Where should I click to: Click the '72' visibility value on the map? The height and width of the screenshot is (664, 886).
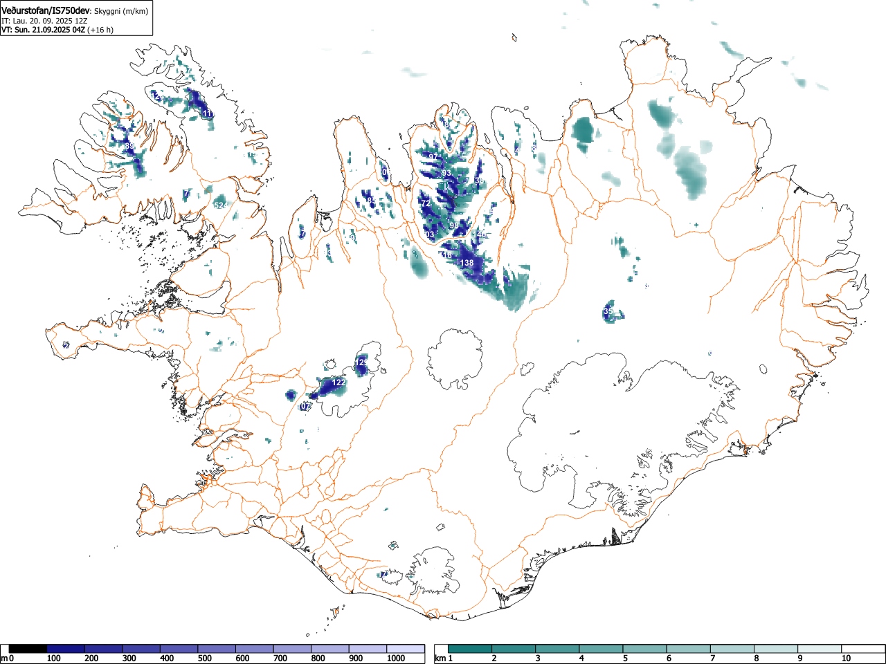426,203
